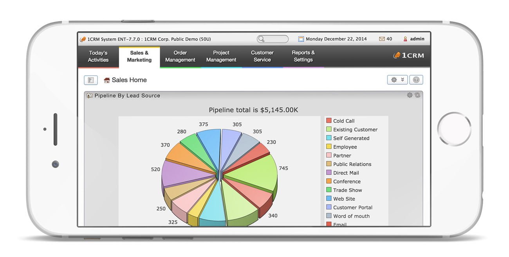Click the Public Relations legend label
The width and height of the screenshot is (509, 257).
tap(352, 164)
